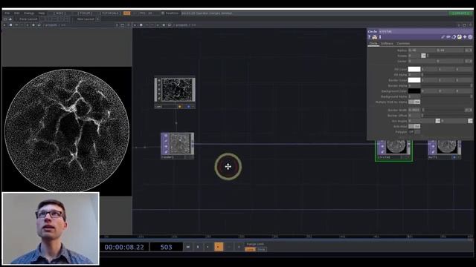Select the green-outlined circle node
Screen dimensions: 476x267
pos(393,150)
